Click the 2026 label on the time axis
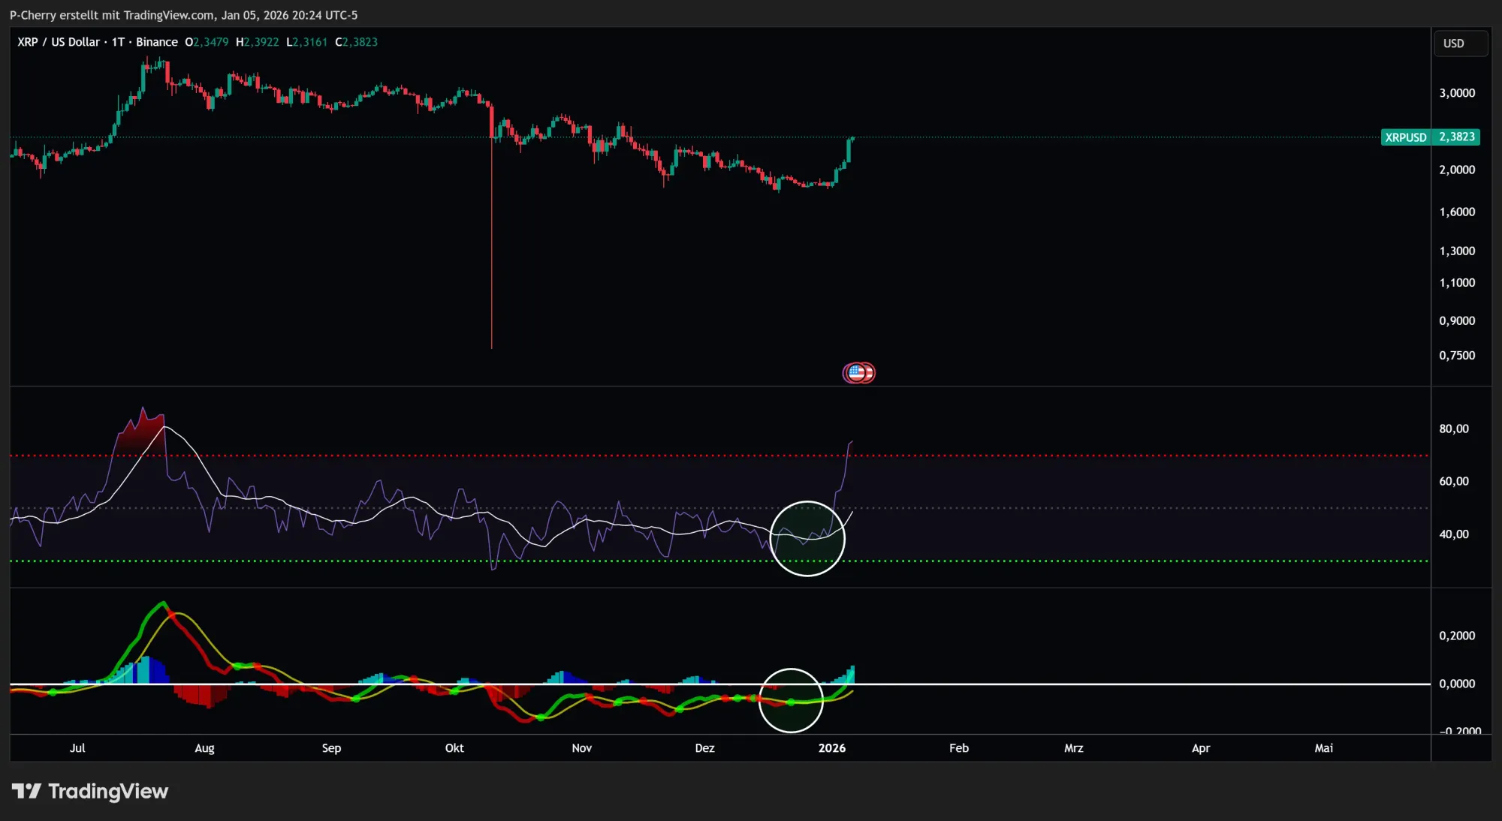Screen dimensions: 1502x821 pos(833,748)
